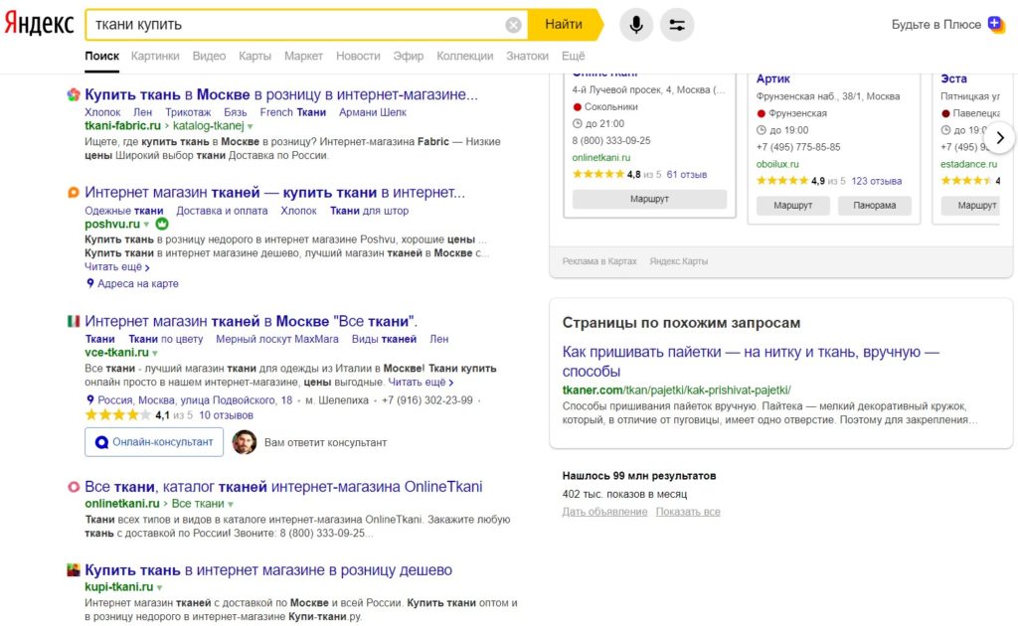Expand the kupi-tkani.ru dropdown arrow
Image resolution: width=1018 pixels, height=626 pixels.
[x=159, y=587]
